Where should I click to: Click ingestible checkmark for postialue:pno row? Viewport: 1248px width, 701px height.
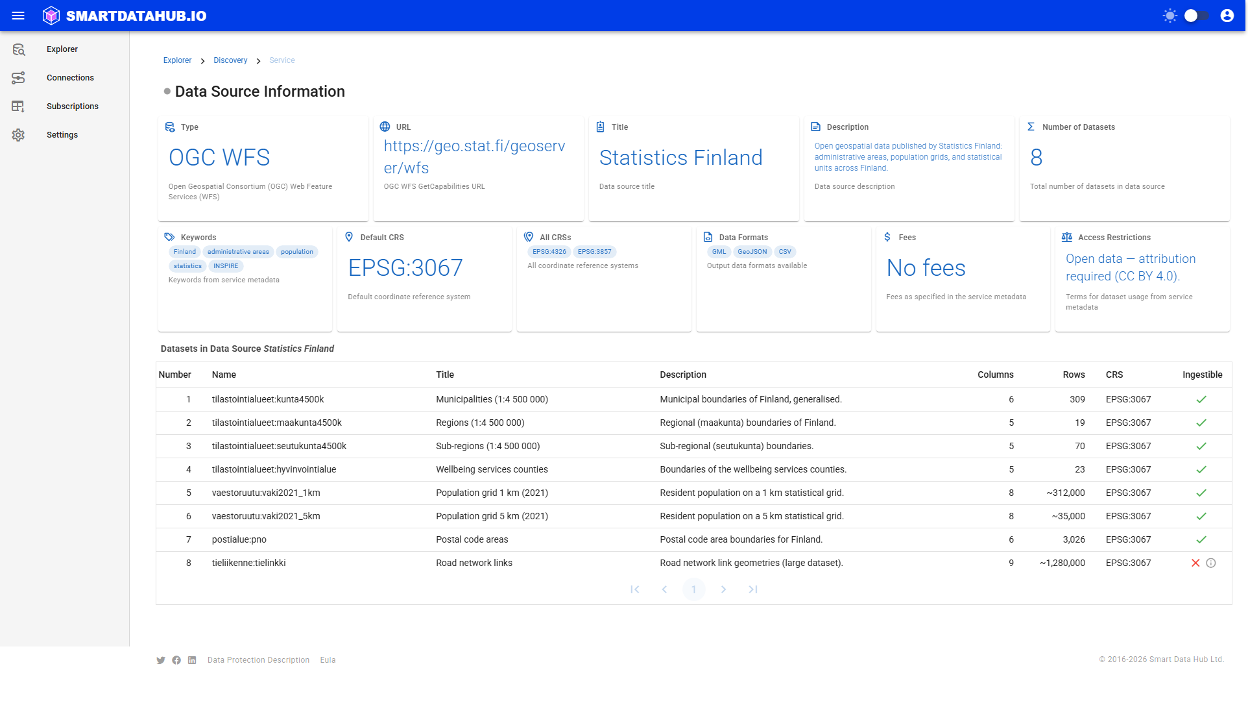[x=1201, y=539]
